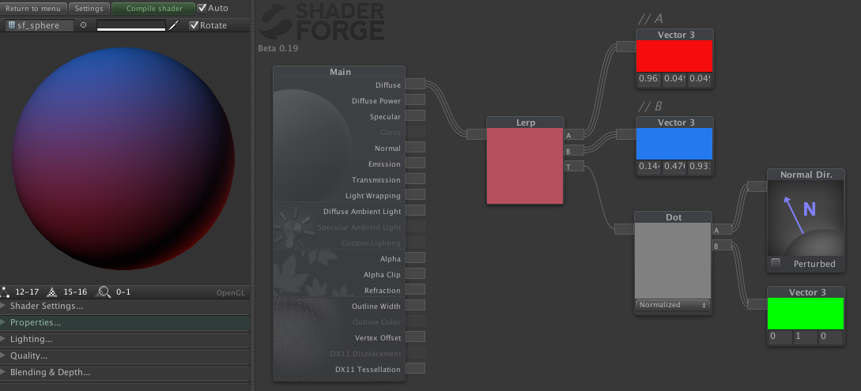The height and width of the screenshot is (391, 861).
Task: Open the Normalized dropdown on the Dot node
Action: point(672,305)
